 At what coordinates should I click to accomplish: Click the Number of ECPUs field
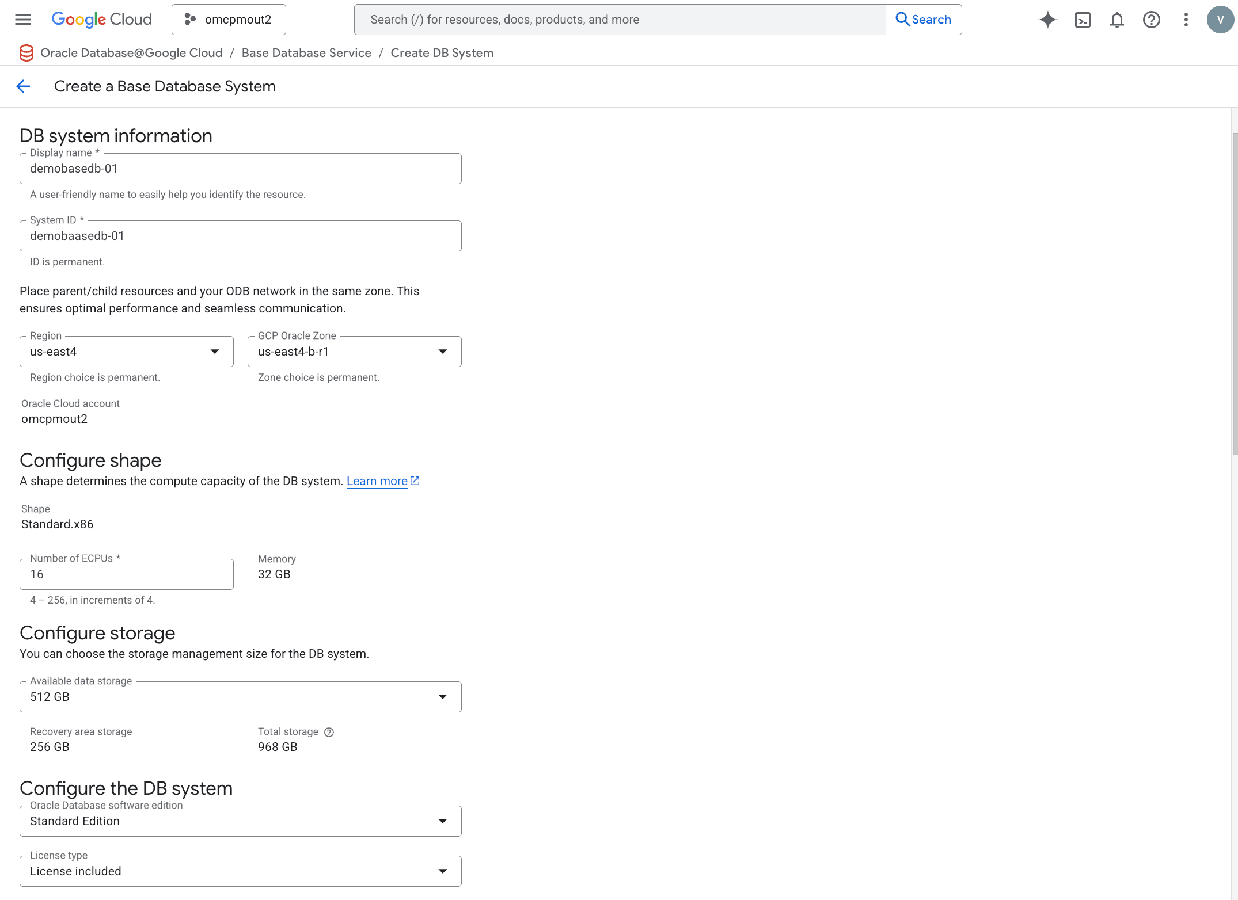tap(126, 574)
